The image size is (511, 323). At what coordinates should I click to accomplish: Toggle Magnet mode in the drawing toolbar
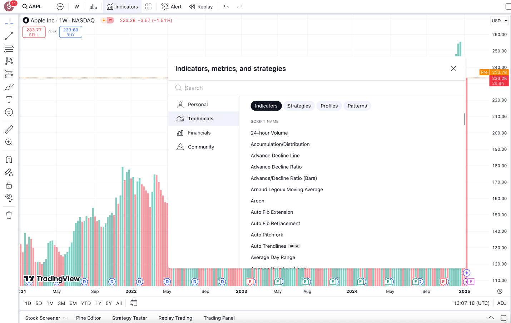pos(9,159)
